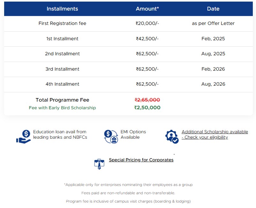Click the 2nd Installment row label
Image resolution: width=256 pixels, height=208 pixels.
click(62, 54)
